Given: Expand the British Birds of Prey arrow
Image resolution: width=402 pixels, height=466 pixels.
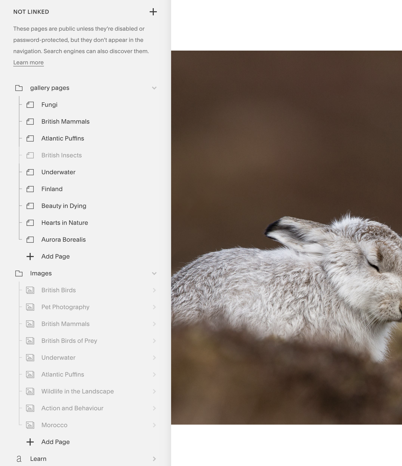Looking at the screenshot, I should coord(154,341).
